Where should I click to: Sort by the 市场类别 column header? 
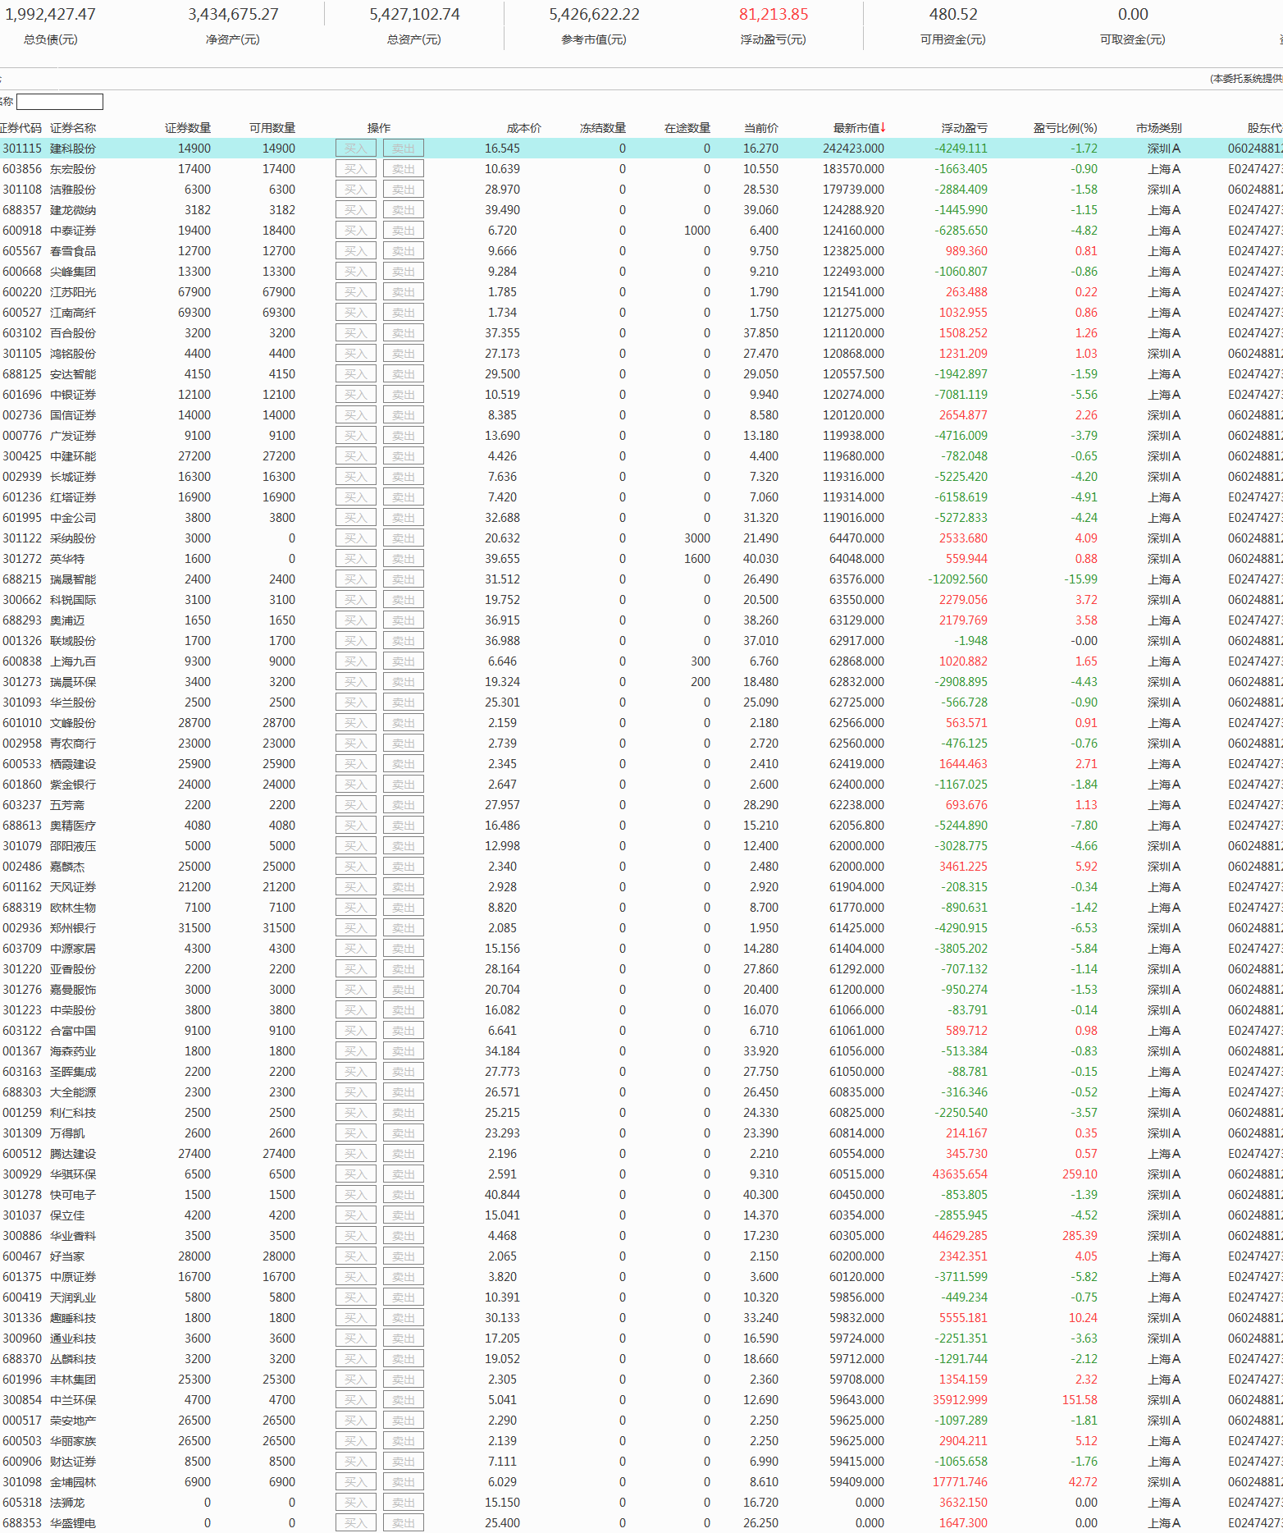point(1159,128)
